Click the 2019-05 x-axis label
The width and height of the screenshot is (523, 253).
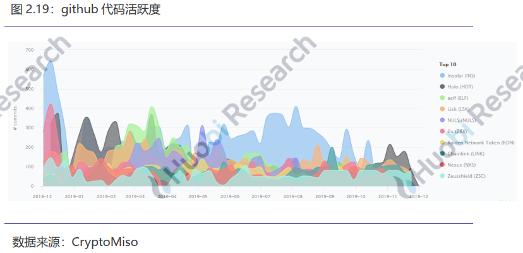click(x=198, y=197)
